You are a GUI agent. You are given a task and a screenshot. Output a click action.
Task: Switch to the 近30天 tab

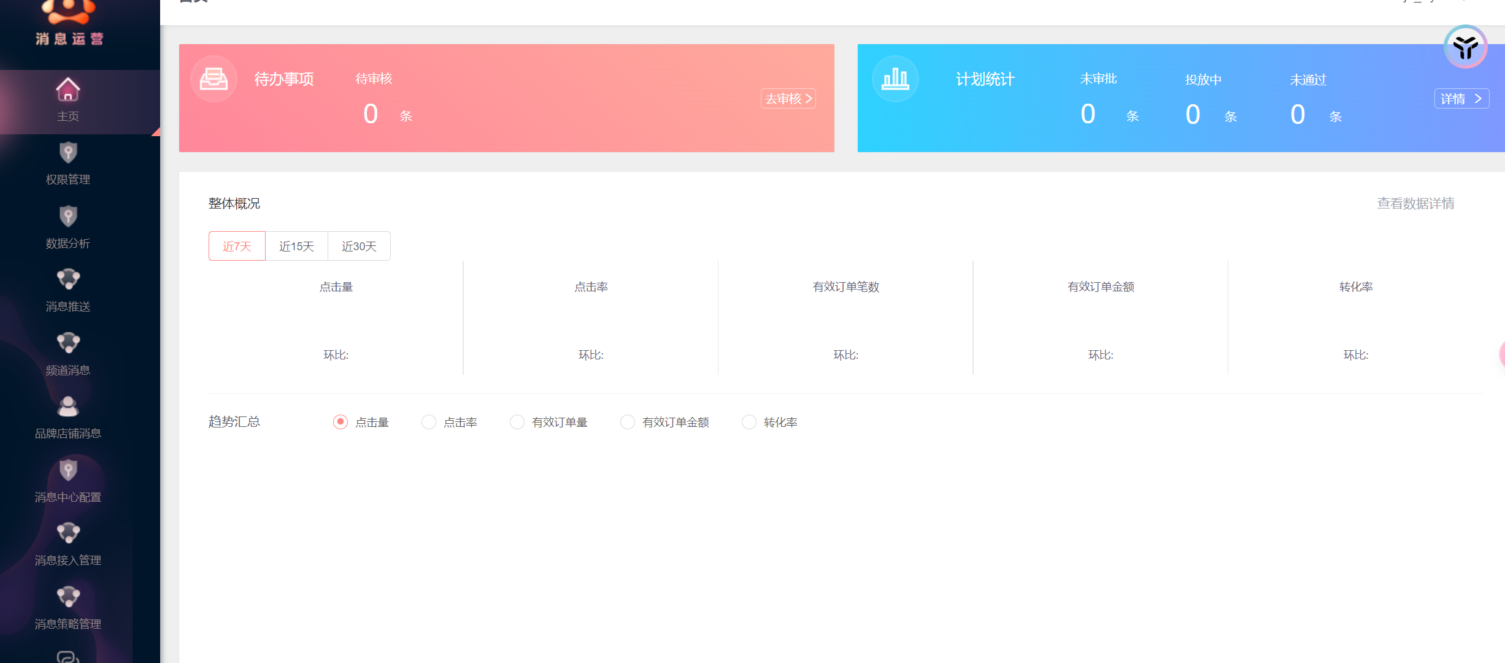(359, 246)
